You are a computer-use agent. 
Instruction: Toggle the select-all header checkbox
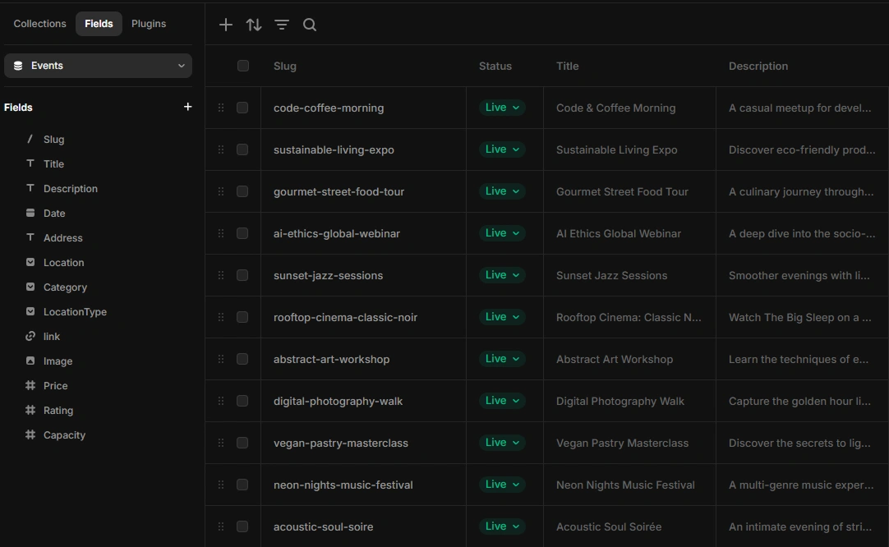(x=242, y=66)
